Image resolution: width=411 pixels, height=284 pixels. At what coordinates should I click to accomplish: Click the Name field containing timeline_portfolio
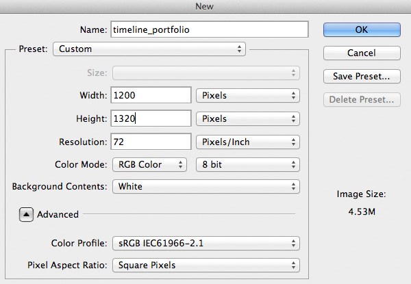pos(209,30)
